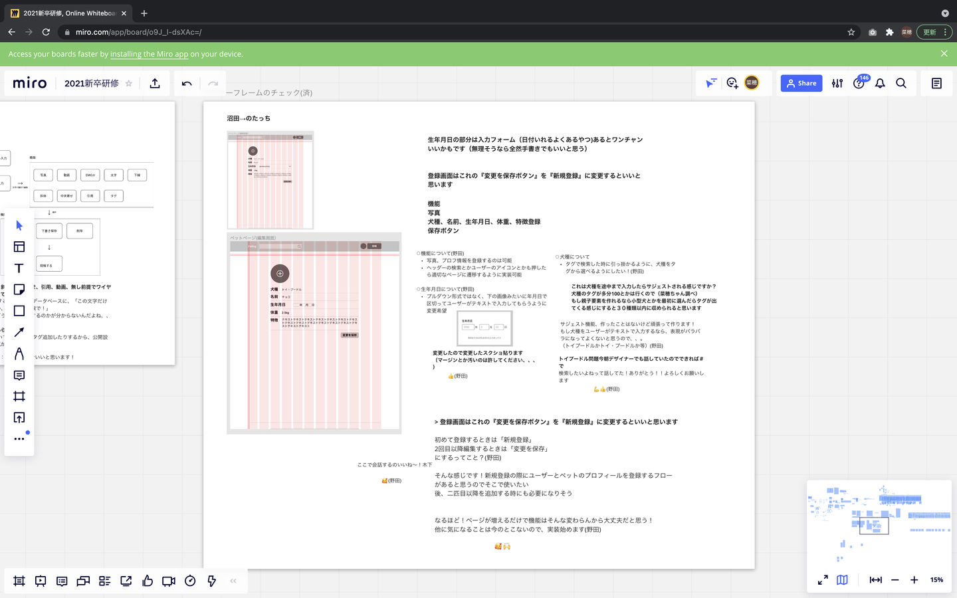Select the Sticky note tool
The width and height of the screenshot is (957, 598).
pyautogui.click(x=19, y=290)
